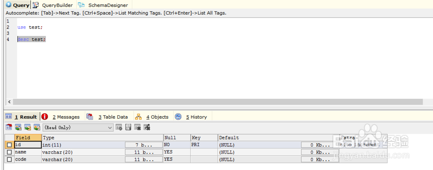Select the '(NULL)' default cell in name row
Viewport: 433px width, 170px height.
(x=259, y=152)
